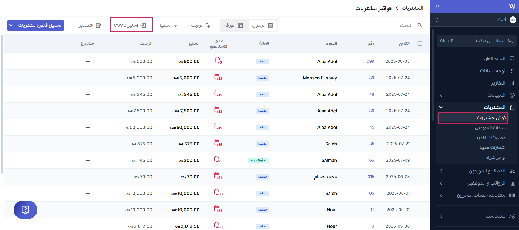Open سندات الموردين menu item

pos(490,128)
